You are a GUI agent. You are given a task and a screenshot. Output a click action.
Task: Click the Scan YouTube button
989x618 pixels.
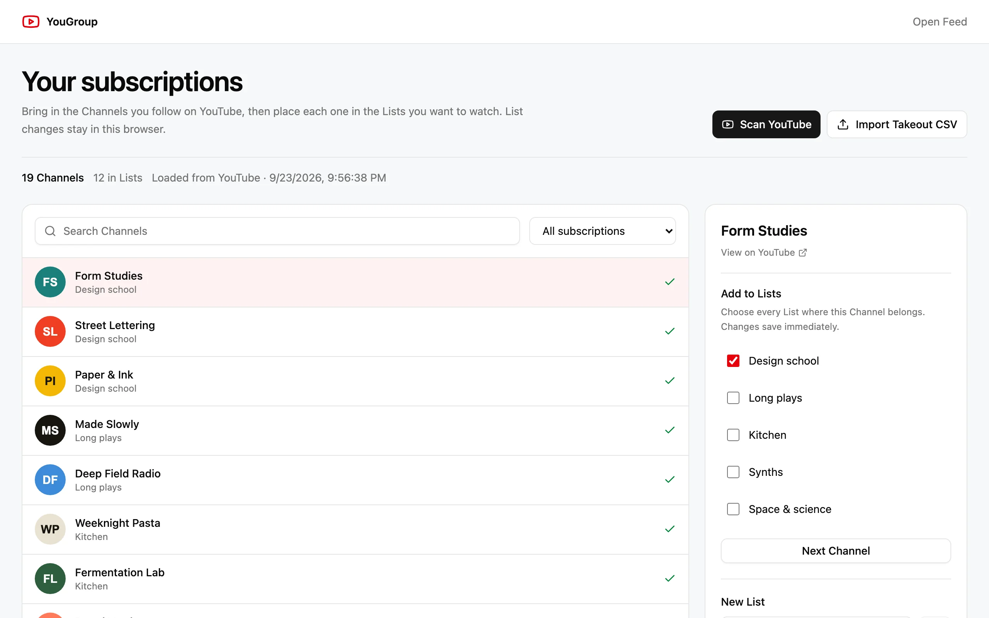point(766,124)
